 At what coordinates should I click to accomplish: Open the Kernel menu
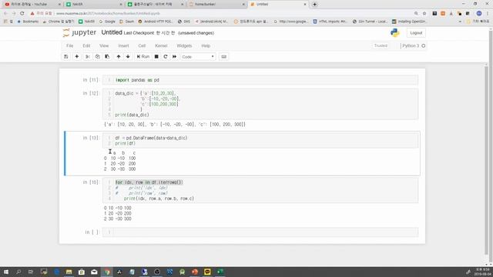tap(161, 46)
